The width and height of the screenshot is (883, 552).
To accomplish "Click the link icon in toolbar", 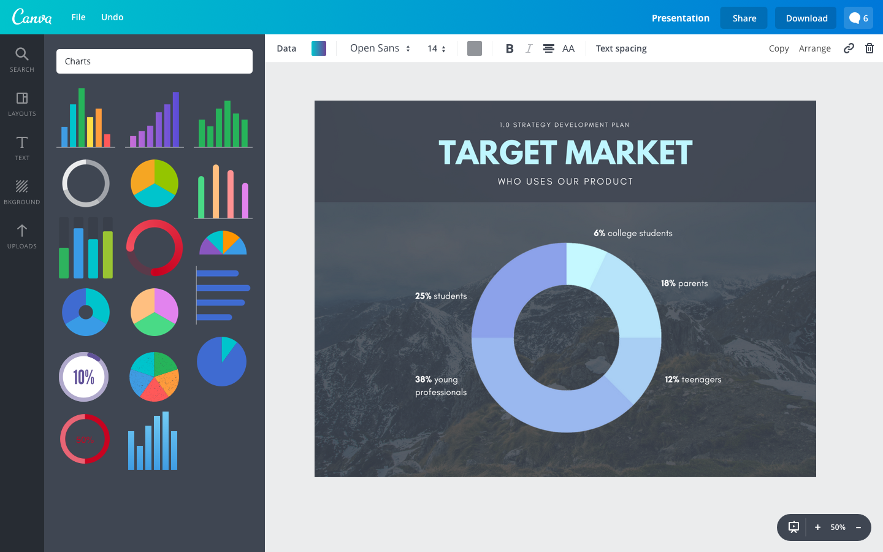I will point(849,48).
